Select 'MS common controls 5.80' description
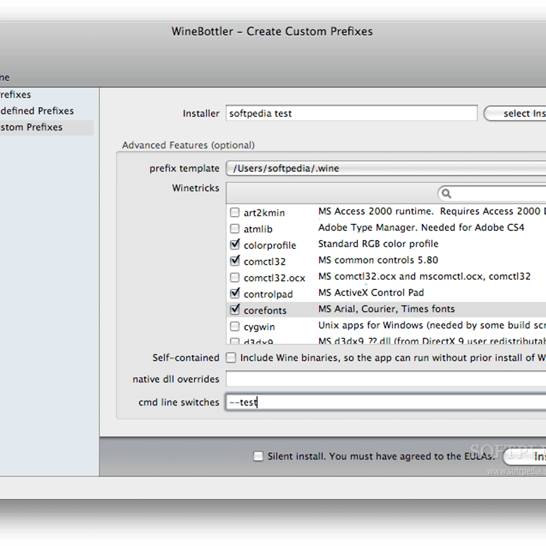The height and width of the screenshot is (546, 546). (x=378, y=260)
